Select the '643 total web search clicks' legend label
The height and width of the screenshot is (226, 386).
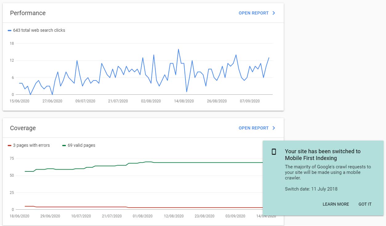coord(39,30)
